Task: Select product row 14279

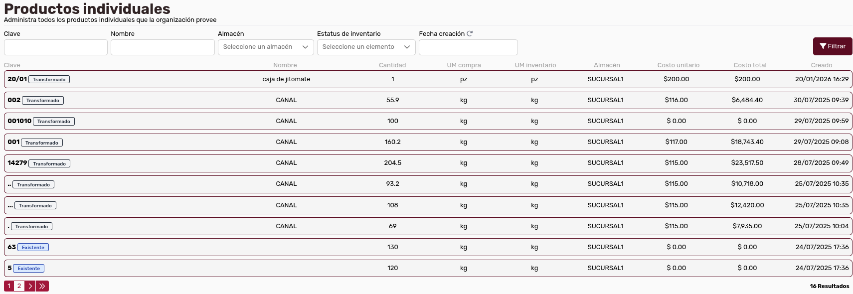Action: [x=428, y=163]
